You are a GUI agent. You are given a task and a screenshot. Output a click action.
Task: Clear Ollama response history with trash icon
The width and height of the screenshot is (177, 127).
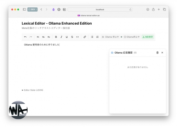point(158,53)
